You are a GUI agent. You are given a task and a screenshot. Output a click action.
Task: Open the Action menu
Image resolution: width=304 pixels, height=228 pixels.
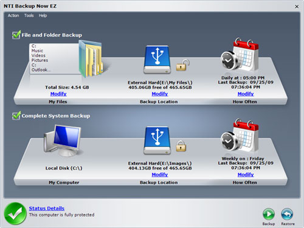13,16
